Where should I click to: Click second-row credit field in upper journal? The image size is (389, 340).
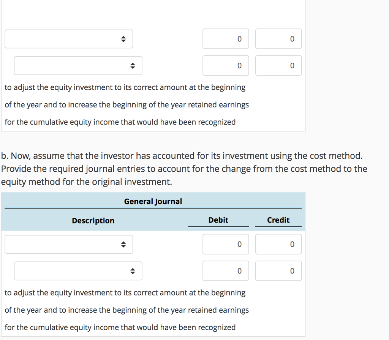[x=278, y=65]
